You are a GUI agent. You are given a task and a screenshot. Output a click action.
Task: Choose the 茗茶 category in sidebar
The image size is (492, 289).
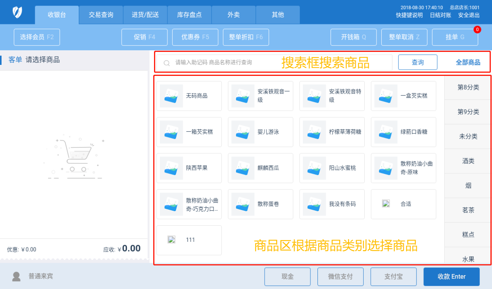coord(468,210)
